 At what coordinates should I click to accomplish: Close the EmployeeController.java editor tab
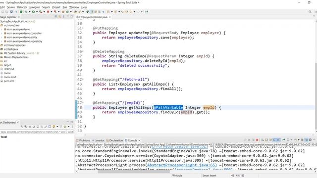[x=109, y=17]
